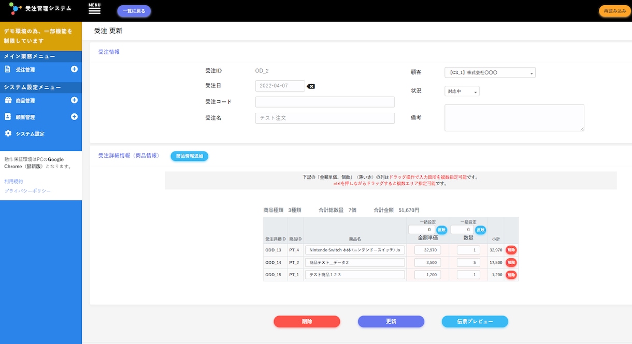Click the ODD_15 order detail ID cell
The height and width of the screenshot is (344, 632).
(x=275, y=275)
